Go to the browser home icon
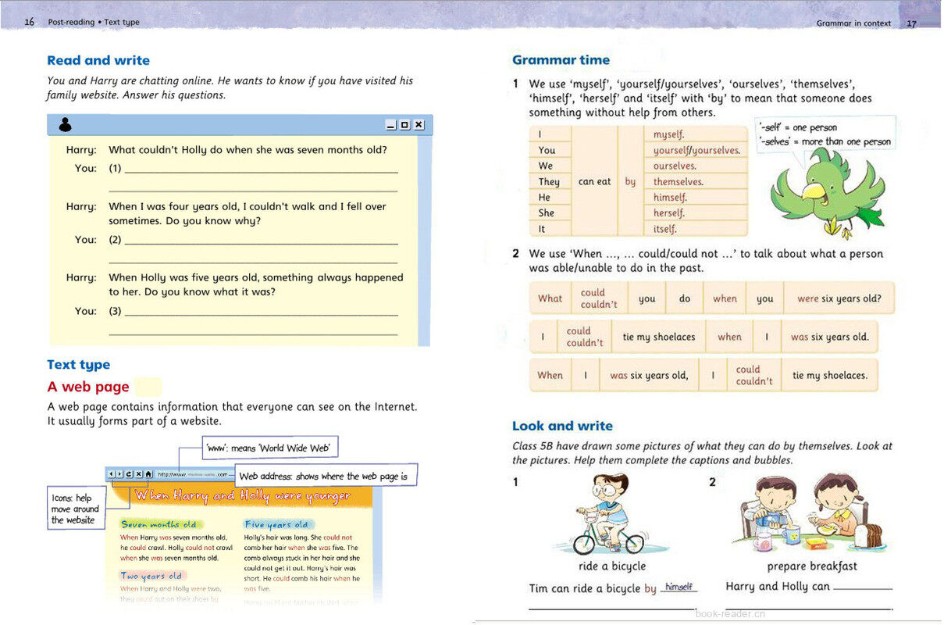 [148, 473]
